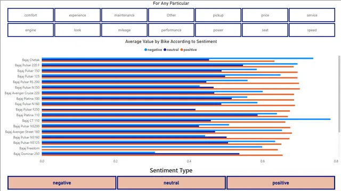Screen dimensions: 341x191
Task: Click the negative legend color dot
Action: tap(145, 50)
